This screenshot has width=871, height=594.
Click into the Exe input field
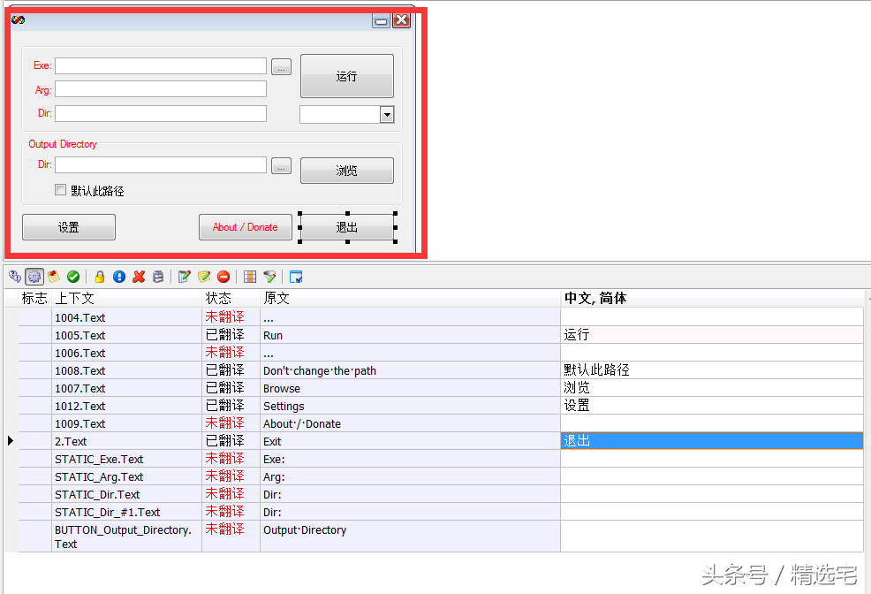(x=161, y=65)
